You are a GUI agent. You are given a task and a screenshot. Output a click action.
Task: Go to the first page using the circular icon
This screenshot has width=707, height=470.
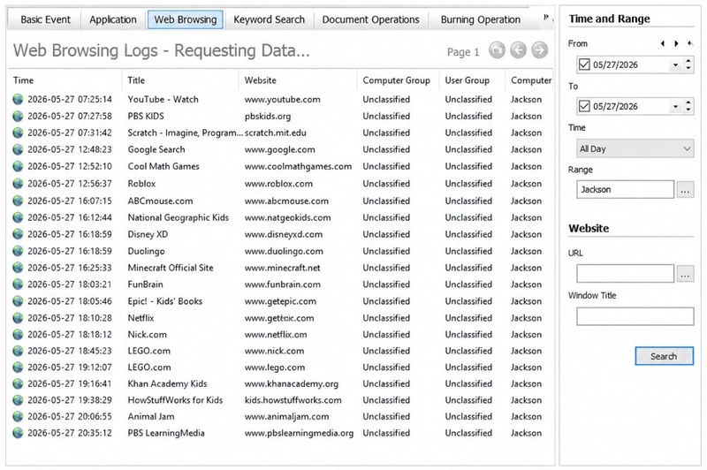pos(497,50)
